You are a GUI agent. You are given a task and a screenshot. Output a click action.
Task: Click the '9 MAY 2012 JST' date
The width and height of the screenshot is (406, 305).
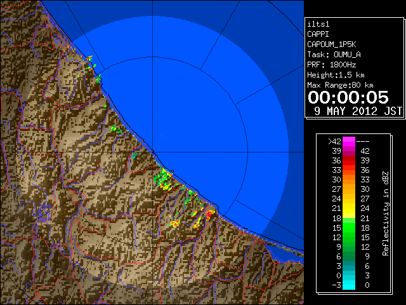tap(358, 111)
